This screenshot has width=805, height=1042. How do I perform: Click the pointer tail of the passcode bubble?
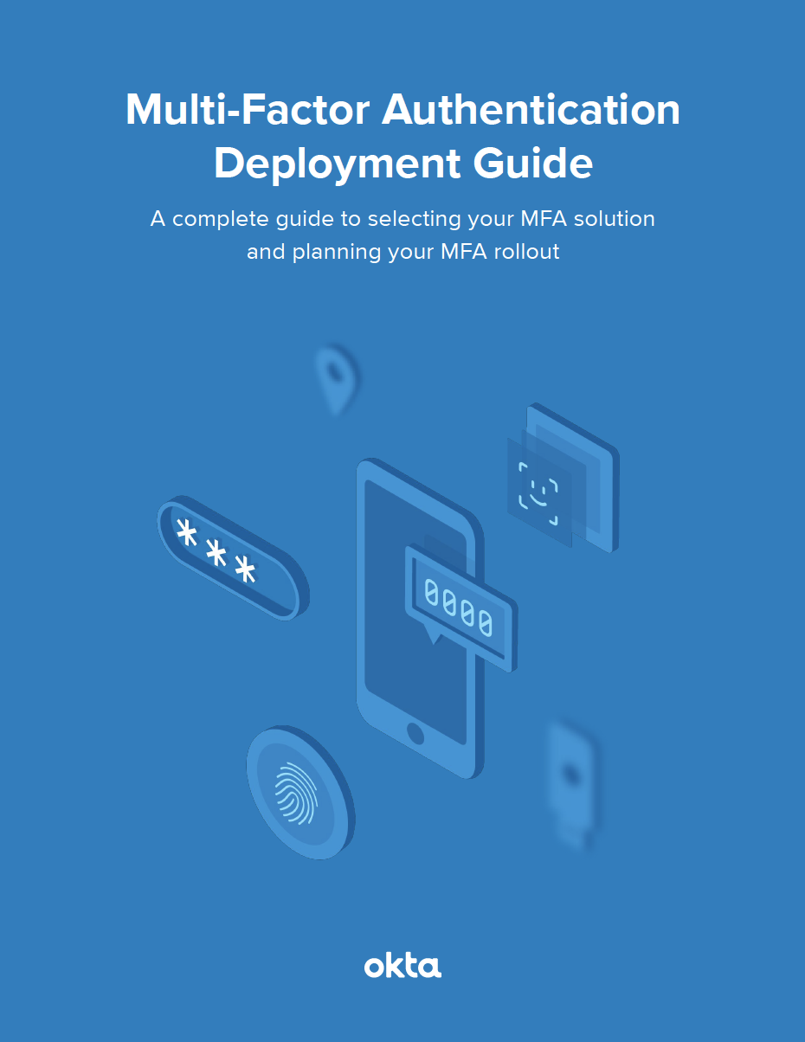(x=432, y=638)
